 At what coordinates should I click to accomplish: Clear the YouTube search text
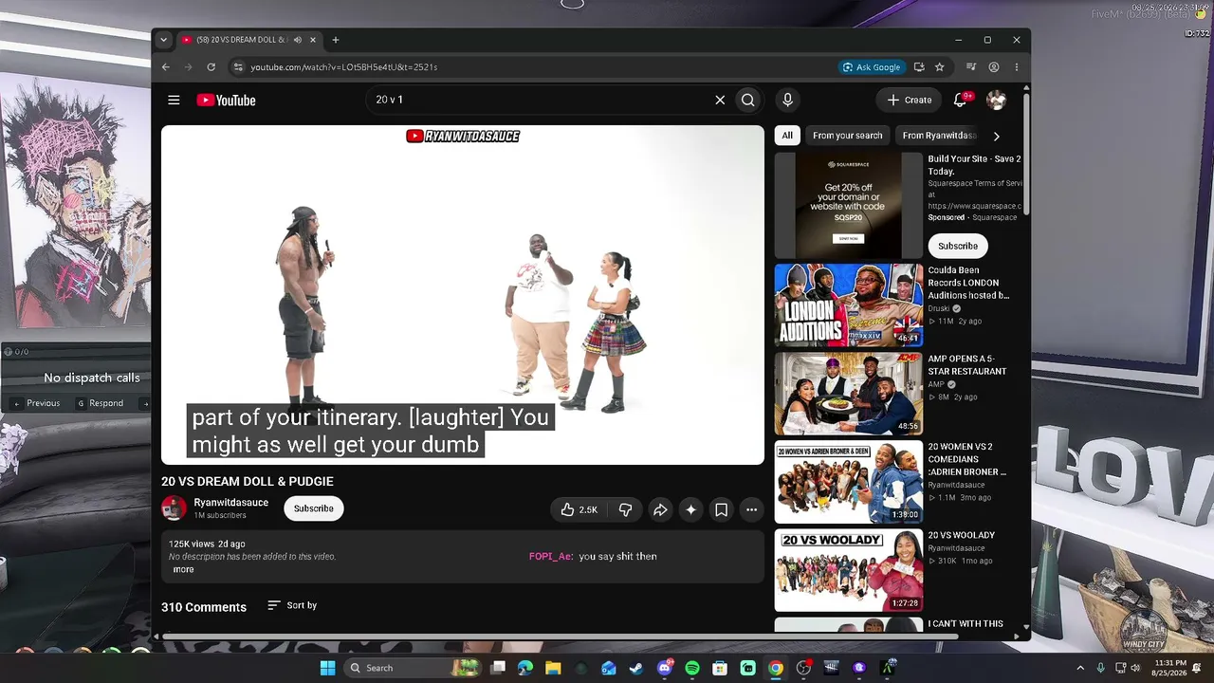[720, 100]
